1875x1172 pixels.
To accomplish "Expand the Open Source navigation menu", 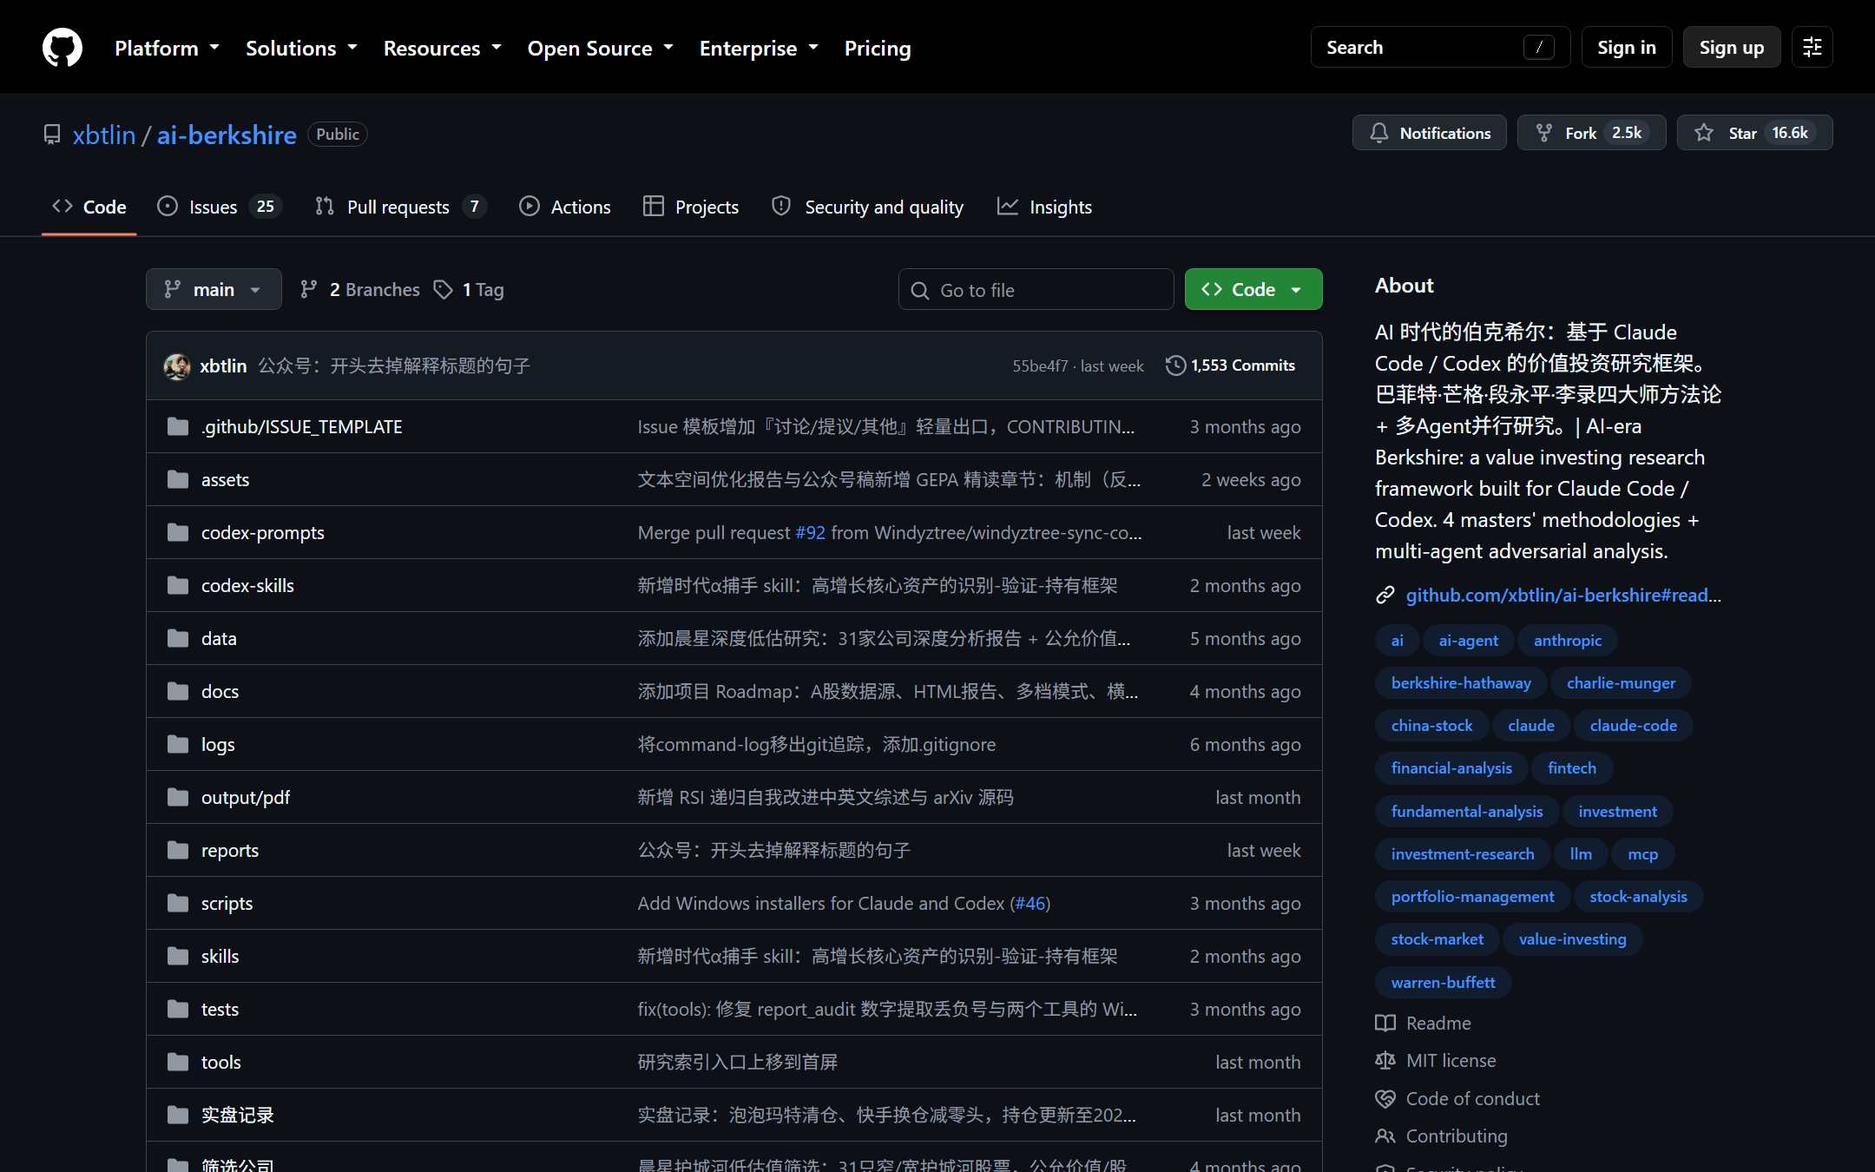I will click(601, 48).
